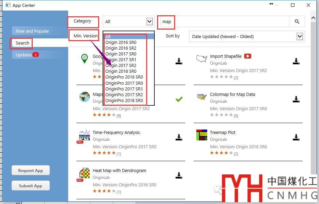Open Heat Map with Dendrogram title
Image resolution: width=319 pixels, height=204 pixels.
tap(119, 170)
